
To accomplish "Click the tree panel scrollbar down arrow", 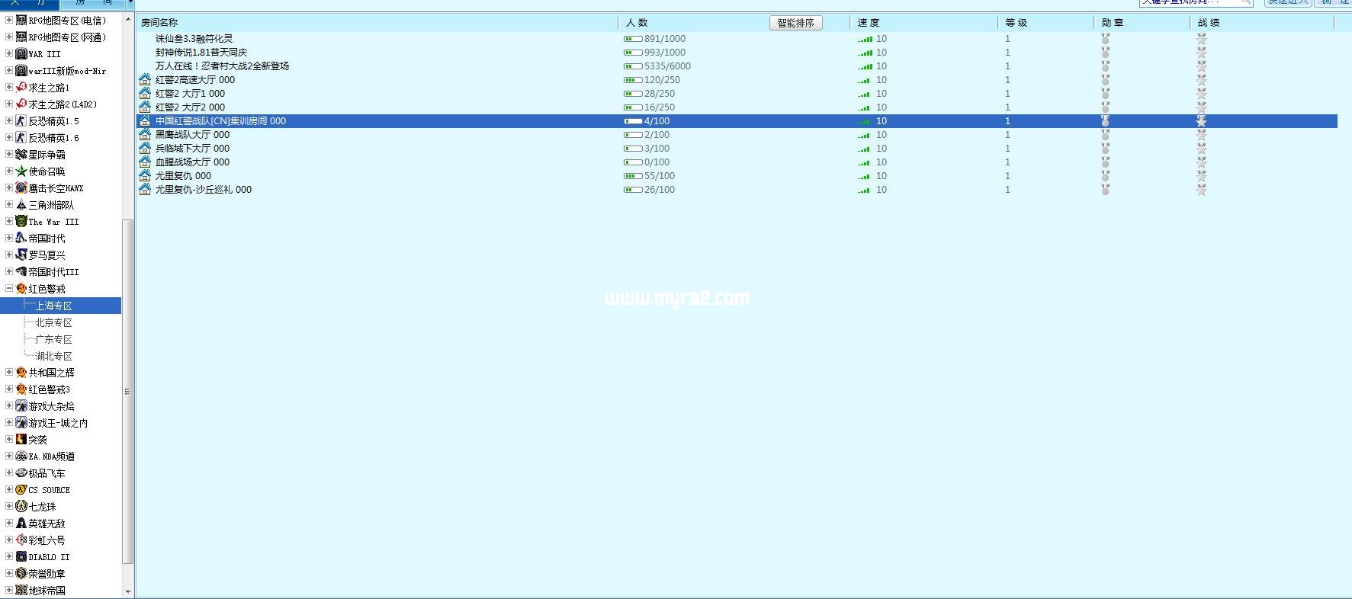I will click(128, 591).
